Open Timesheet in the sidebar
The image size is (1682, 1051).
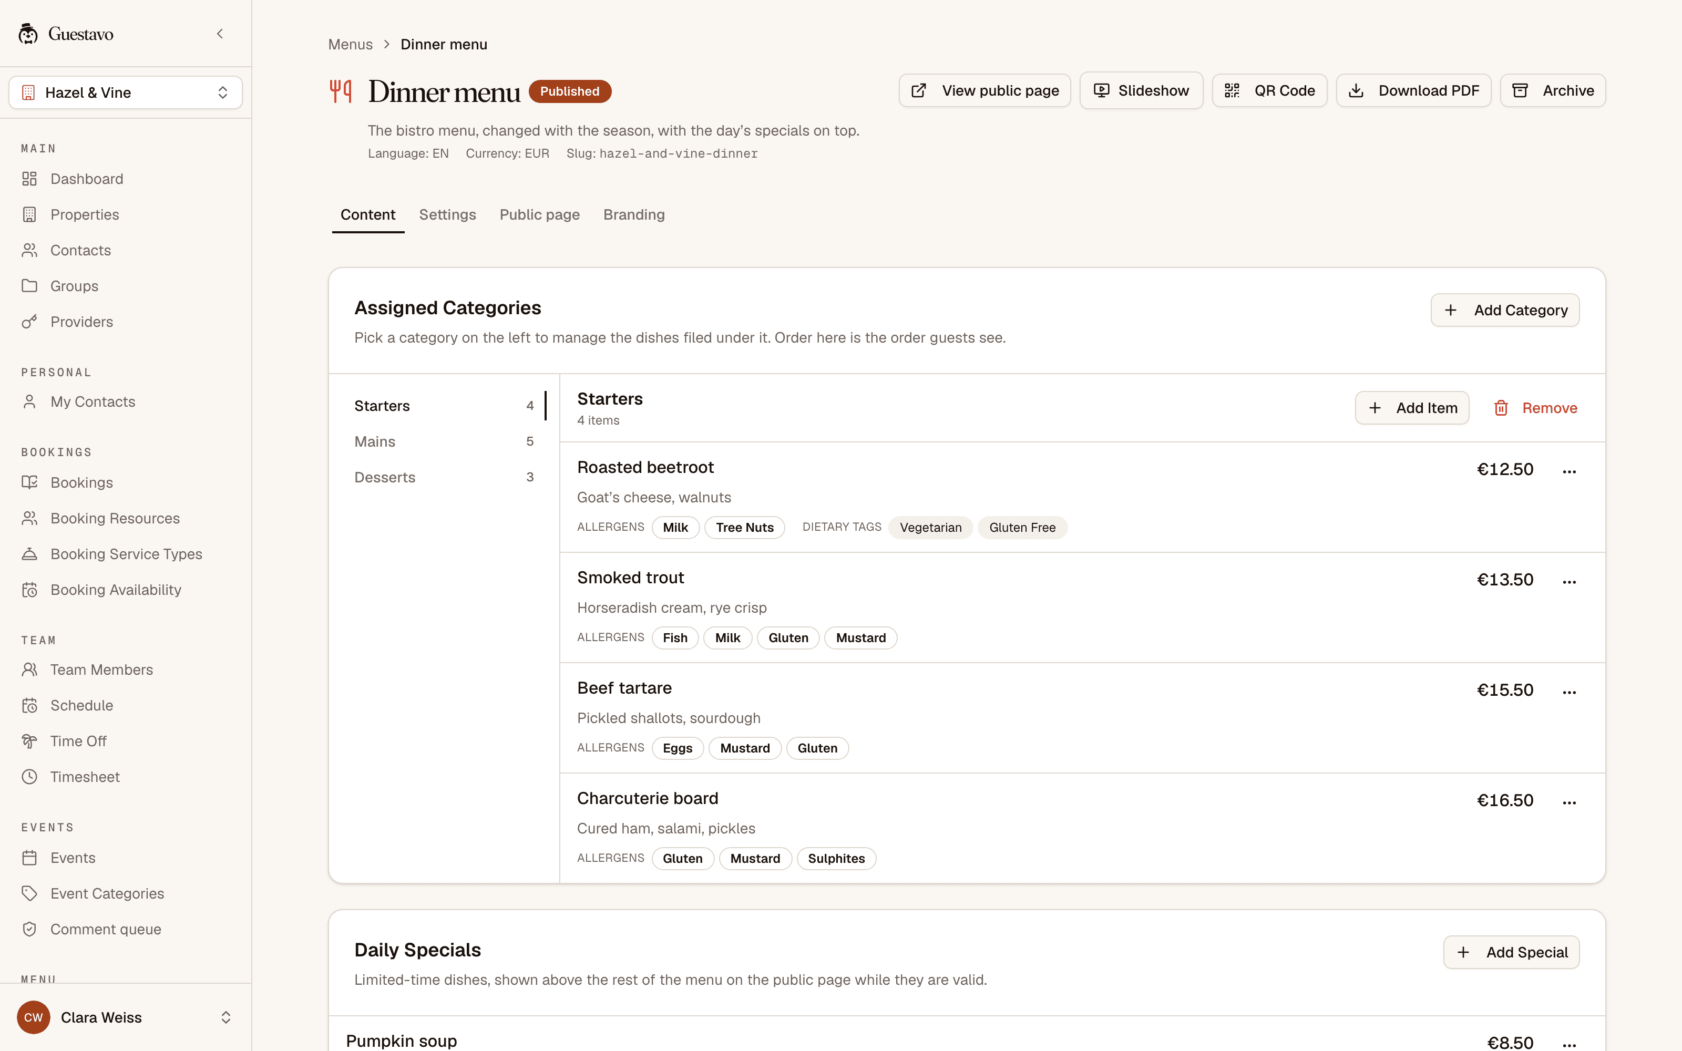125,777
